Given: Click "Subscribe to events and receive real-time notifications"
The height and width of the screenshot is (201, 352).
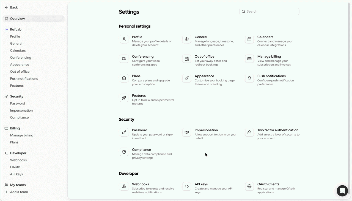Looking at the screenshot, I should coord(153,190).
